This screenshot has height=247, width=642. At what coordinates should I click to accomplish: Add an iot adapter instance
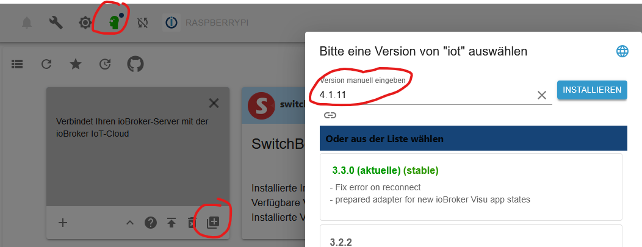pyautogui.click(x=63, y=223)
